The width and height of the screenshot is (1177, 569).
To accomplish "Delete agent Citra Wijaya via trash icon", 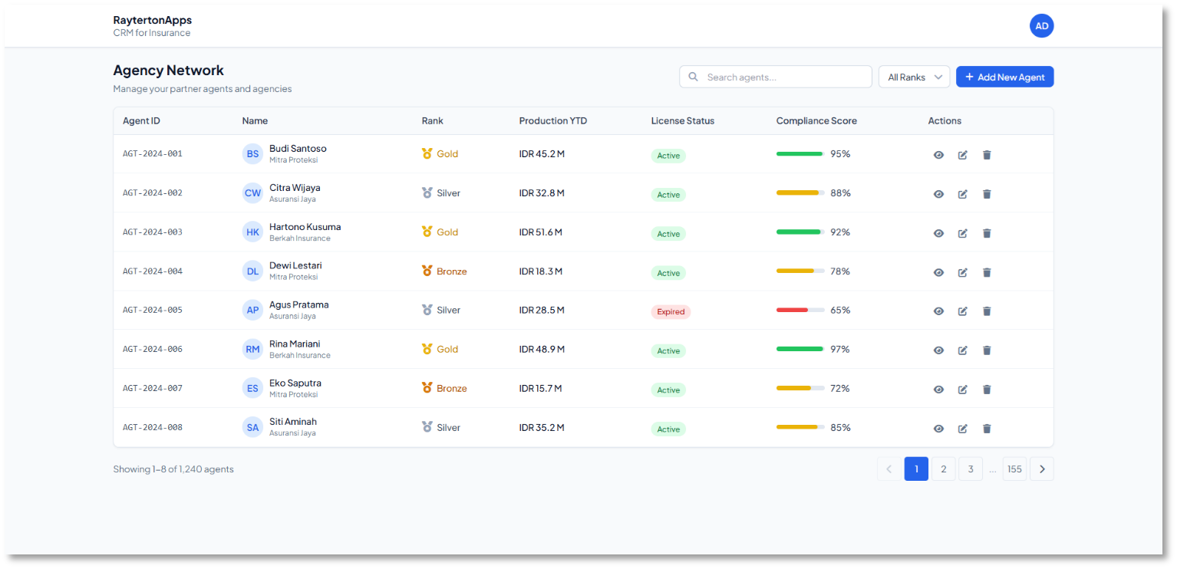I will [987, 194].
